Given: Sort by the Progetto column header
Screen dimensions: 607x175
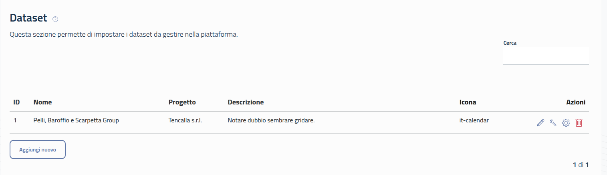Looking at the screenshot, I should coord(182,102).
